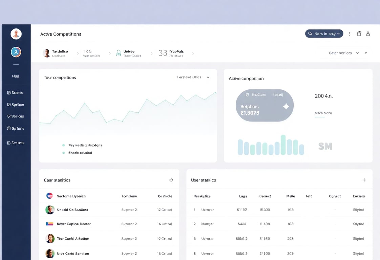Select the Tactolico item in the breadcrumb bar
Image resolution: width=380 pixels, height=260 pixels.
click(x=60, y=52)
